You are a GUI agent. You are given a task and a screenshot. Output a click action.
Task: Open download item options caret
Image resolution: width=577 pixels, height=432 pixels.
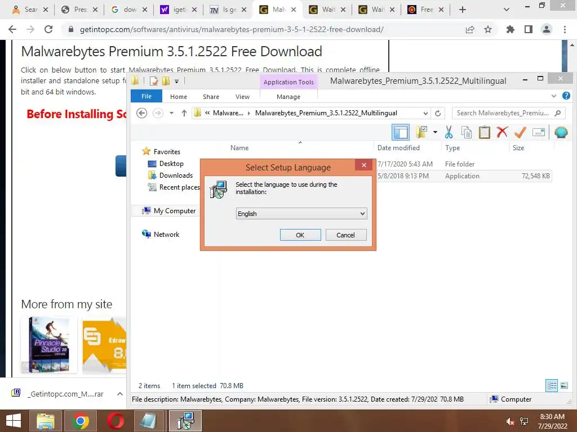click(x=120, y=394)
